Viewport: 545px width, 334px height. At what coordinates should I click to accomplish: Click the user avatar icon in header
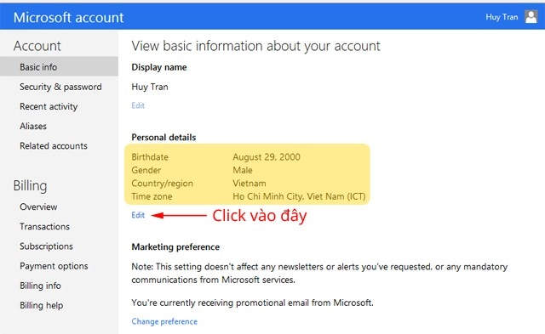coord(531,17)
